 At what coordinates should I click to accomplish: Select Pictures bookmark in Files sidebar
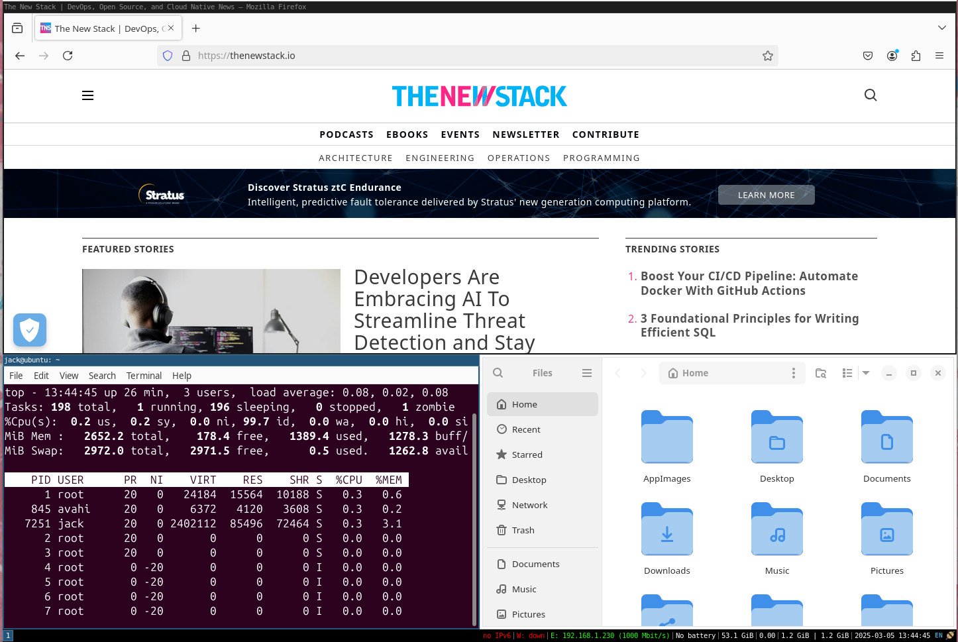(x=543, y=614)
